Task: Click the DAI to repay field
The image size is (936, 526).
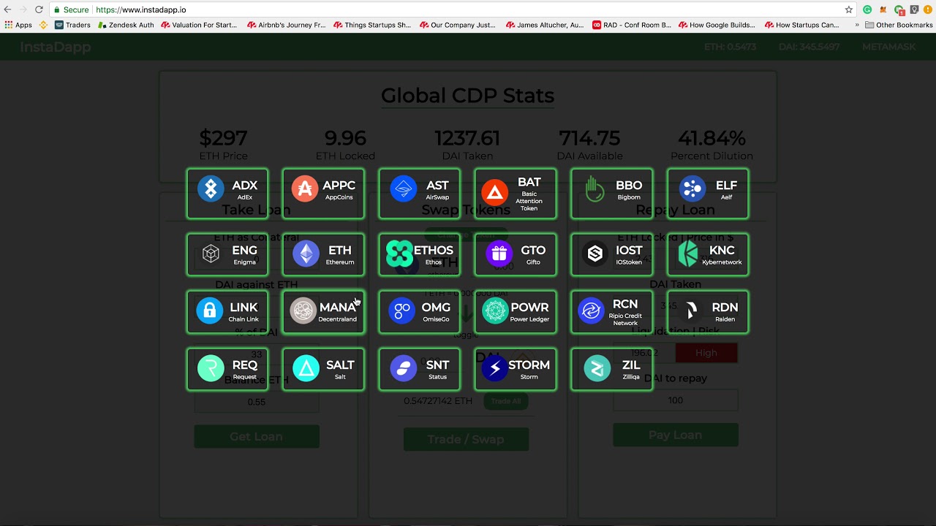Action: pos(676,400)
